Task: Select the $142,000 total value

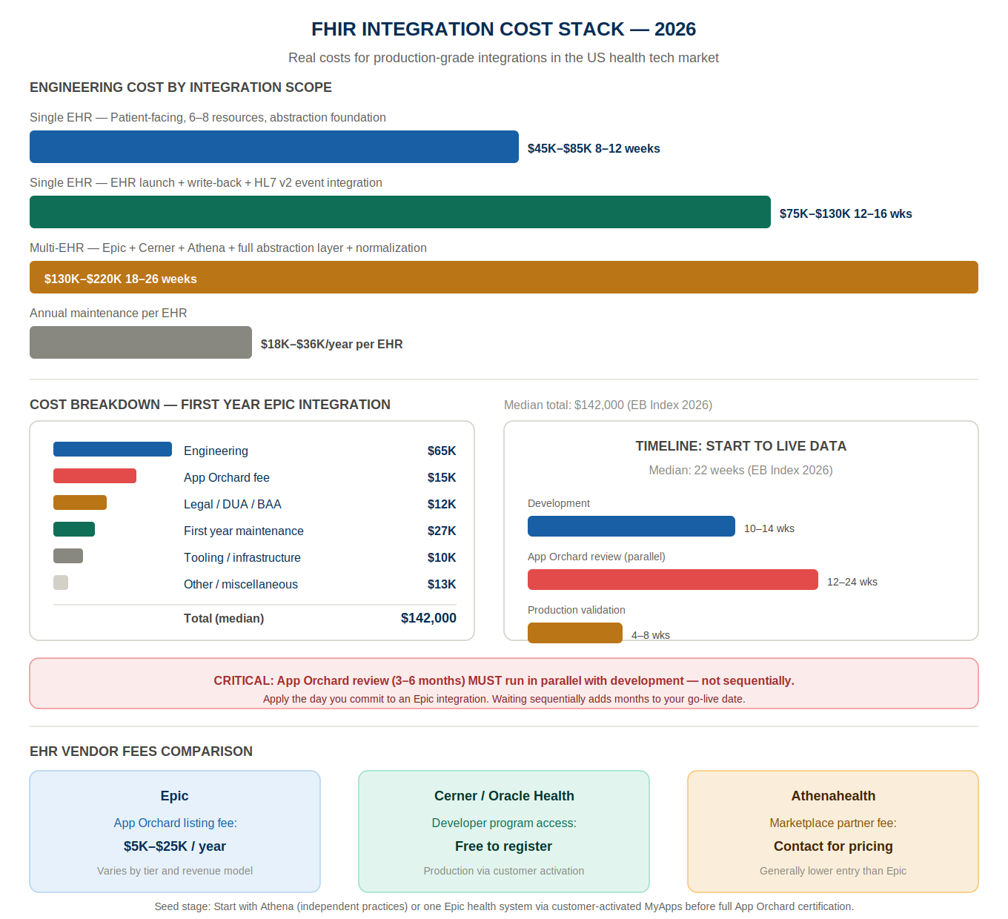Action: (x=428, y=618)
